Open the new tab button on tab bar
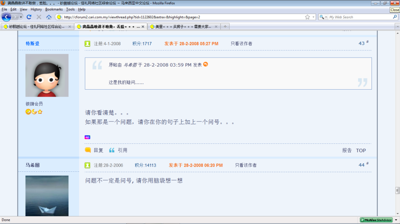 (x=225, y=26)
